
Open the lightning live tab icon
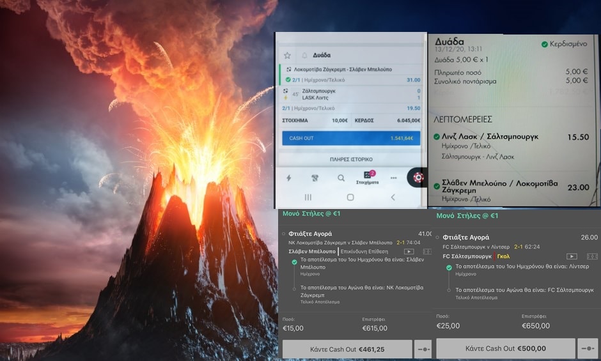[x=288, y=178]
